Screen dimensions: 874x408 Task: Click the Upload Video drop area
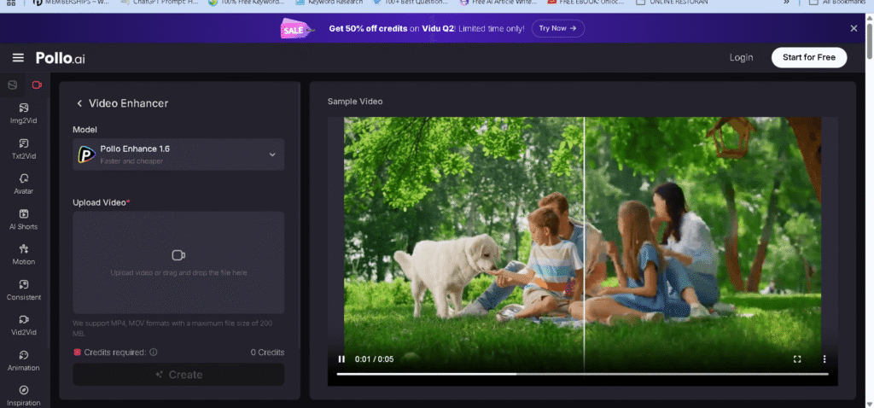(178, 263)
